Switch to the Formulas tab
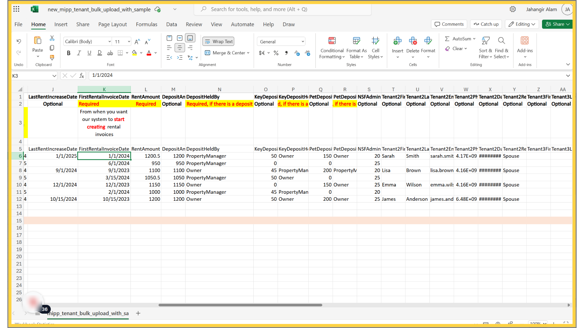The height and width of the screenshot is (328, 584). (x=147, y=24)
